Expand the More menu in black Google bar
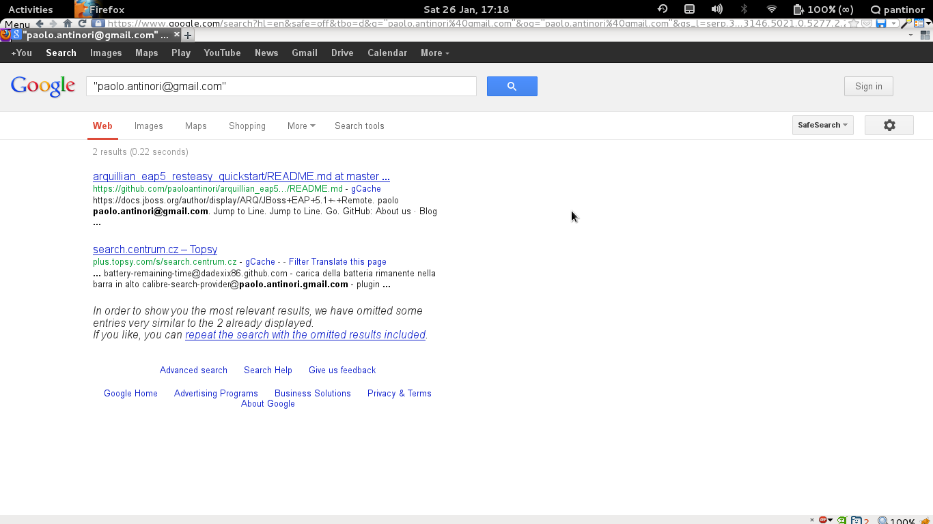The height and width of the screenshot is (524, 933). point(435,53)
